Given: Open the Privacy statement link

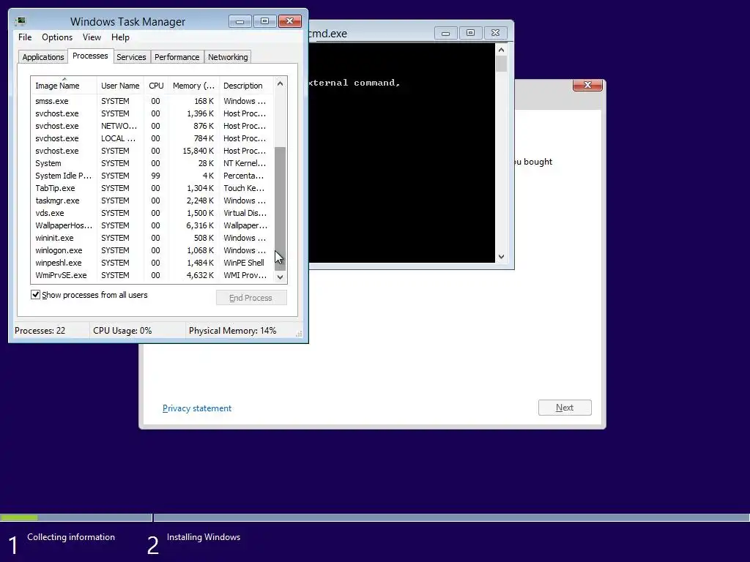Looking at the screenshot, I should click(196, 408).
